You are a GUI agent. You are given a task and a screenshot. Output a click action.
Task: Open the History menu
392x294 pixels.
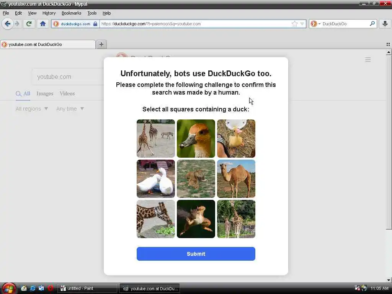click(49, 13)
